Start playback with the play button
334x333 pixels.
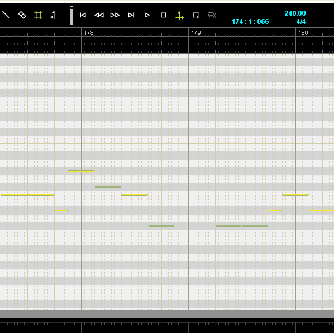point(147,15)
